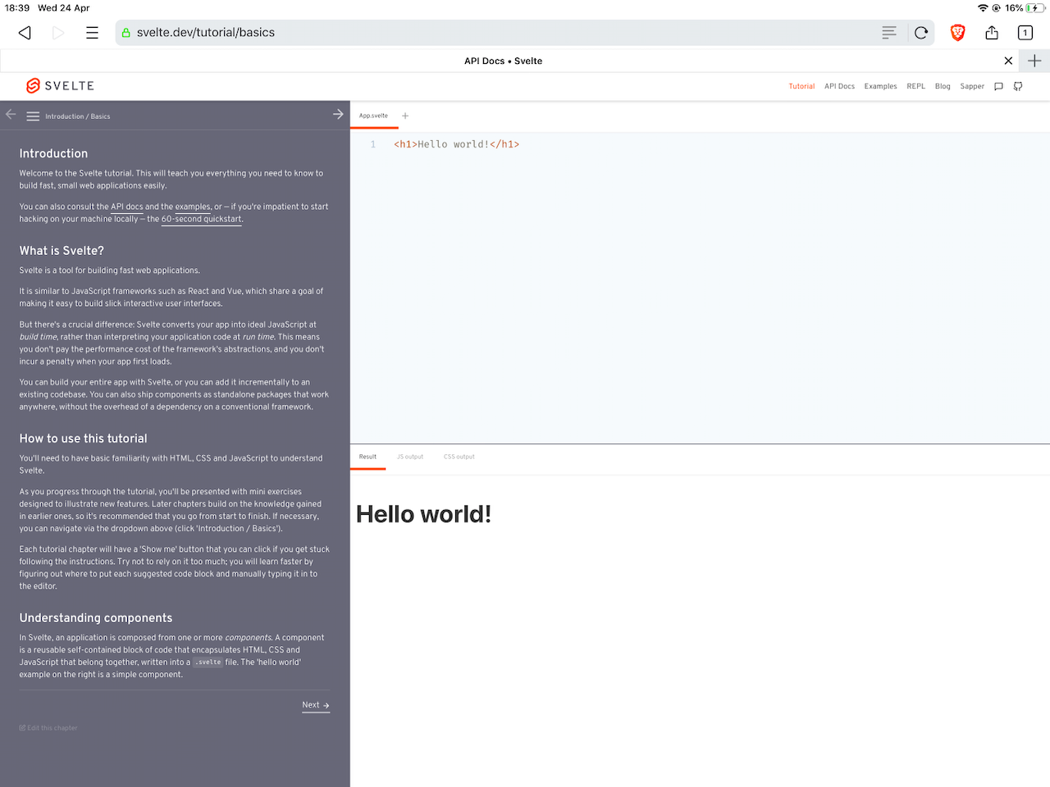This screenshot has width=1050, height=787.
Task: Switch to the Result tab
Action: click(367, 457)
